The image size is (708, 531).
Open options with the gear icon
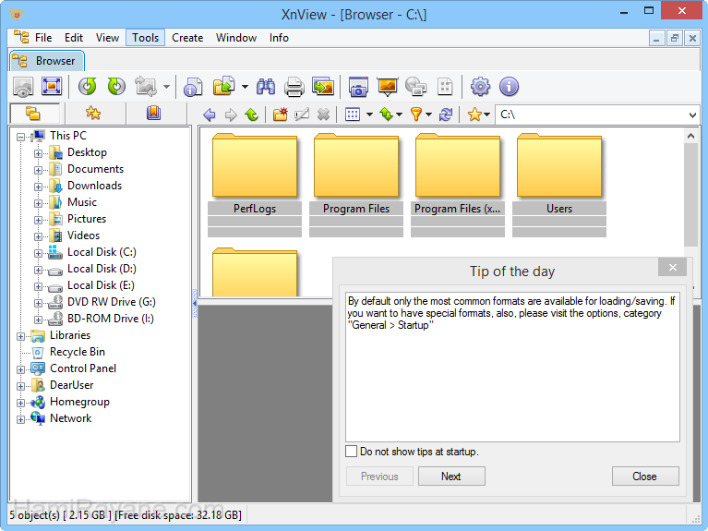480,86
